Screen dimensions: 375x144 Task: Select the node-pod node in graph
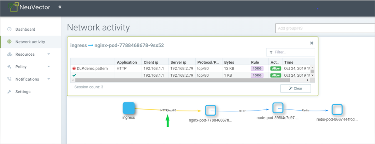pos(278,108)
